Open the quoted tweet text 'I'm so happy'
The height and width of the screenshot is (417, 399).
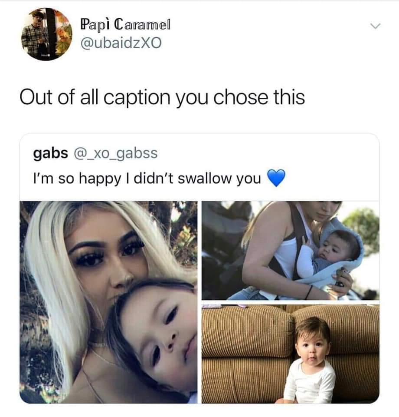[x=147, y=178]
